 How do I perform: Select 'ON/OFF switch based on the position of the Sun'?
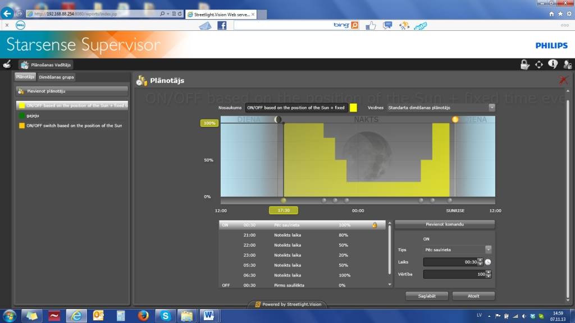72,126
